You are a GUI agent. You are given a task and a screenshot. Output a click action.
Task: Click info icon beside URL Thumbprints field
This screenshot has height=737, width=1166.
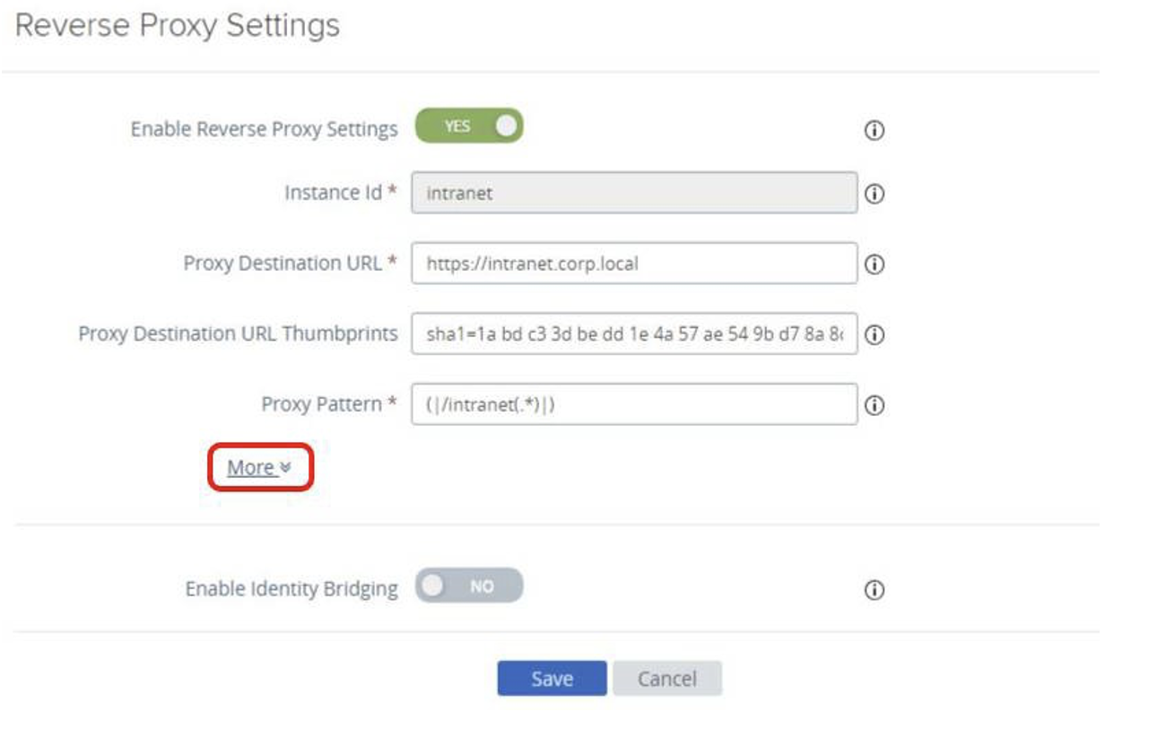(874, 334)
